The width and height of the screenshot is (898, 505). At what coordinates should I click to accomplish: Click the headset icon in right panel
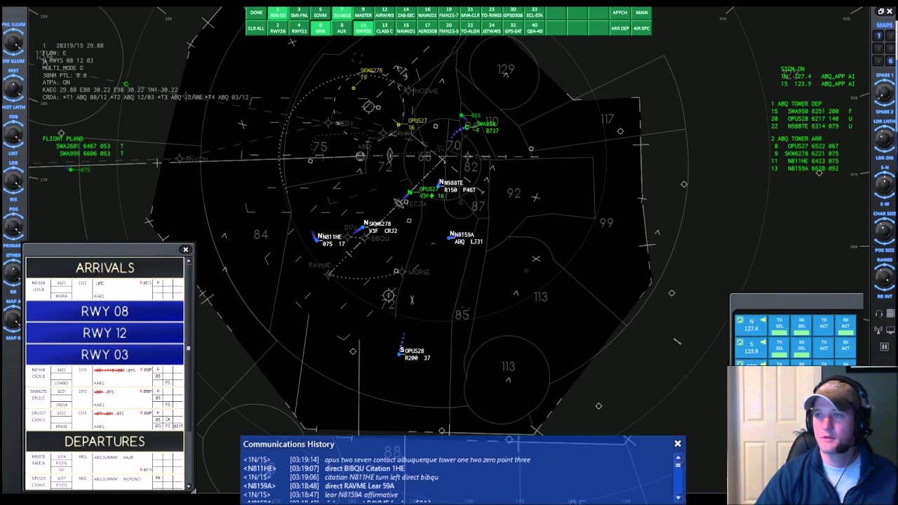point(879,314)
